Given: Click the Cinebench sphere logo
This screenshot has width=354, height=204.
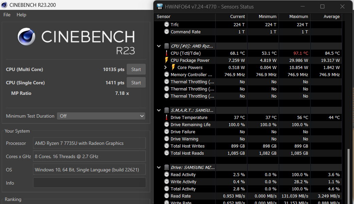Looking at the screenshot, I should (x=27, y=37).
